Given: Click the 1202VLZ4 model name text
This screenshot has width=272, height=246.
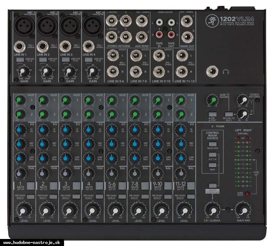Looking at the screenshot, I should tap(237, 19).
